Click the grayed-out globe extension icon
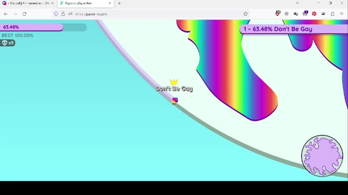 286,14
